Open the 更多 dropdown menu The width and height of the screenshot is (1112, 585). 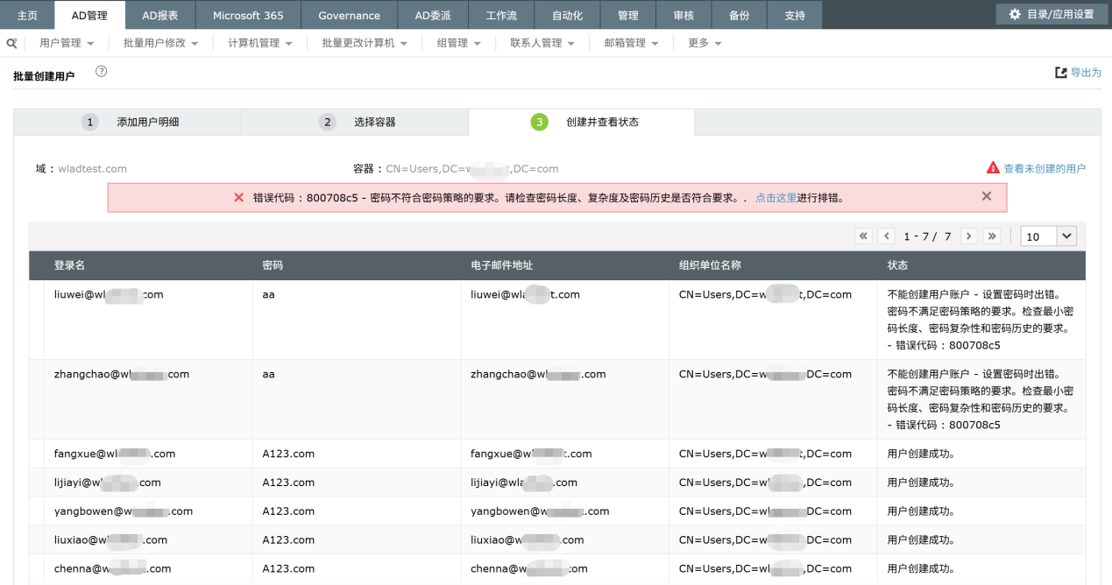point(705,43)
